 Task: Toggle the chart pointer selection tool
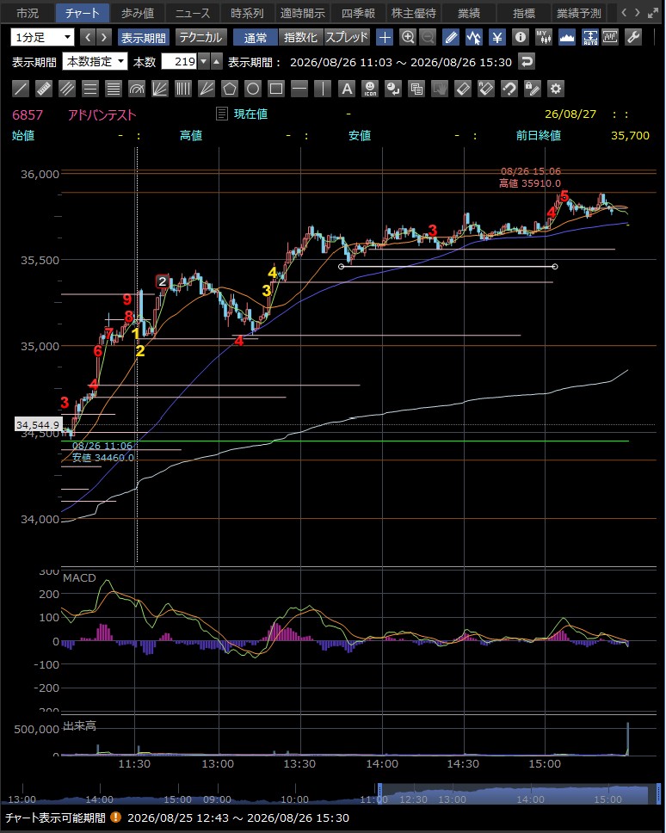474,37
